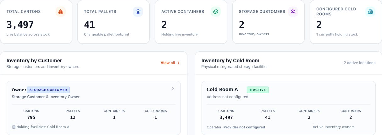Click 'Storage customers and inventory owners' subtitle
Image resolution: width=382 pixels, height=135 pixels.
click(x=43, y=67)
